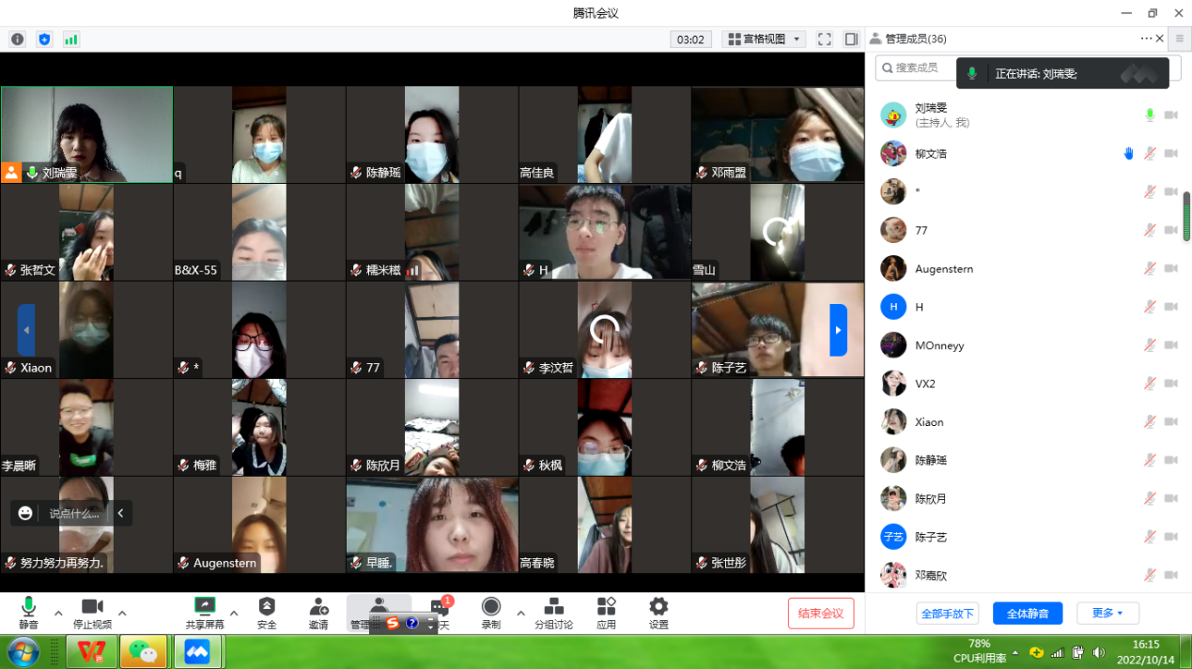Open the 邀请 invite icon
Screen dimensions: 1192x669
click(x=318, y=613)
